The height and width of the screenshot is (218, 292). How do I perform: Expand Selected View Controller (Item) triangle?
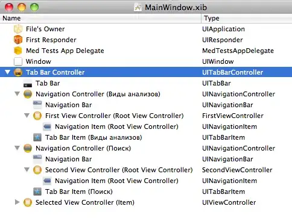[x=17, y=202]
